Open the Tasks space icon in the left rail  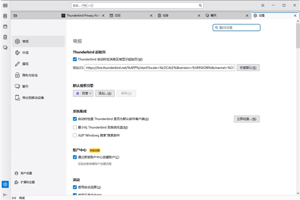click(5, 37)
